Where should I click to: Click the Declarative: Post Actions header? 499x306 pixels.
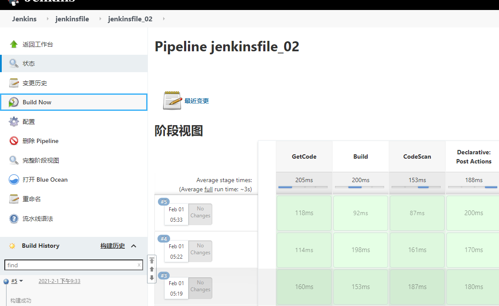[x=472, y=156]
